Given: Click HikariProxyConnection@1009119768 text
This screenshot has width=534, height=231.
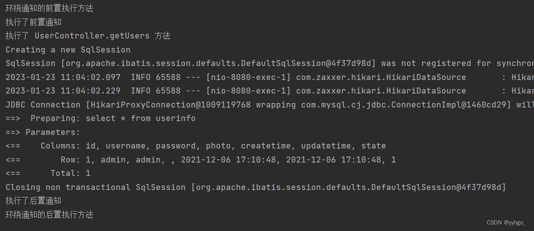Looking at the screenshot, I should point(170,104).
